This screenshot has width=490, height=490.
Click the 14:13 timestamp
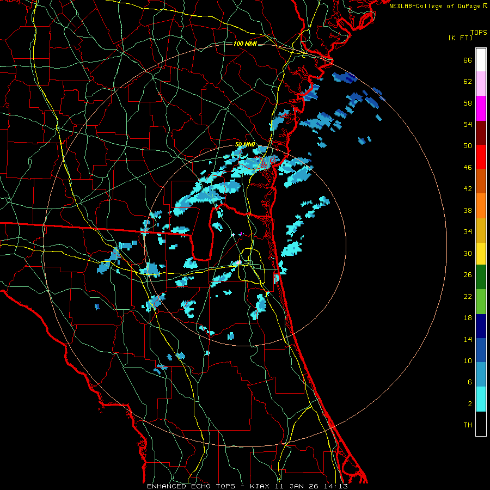pos(337,486)
